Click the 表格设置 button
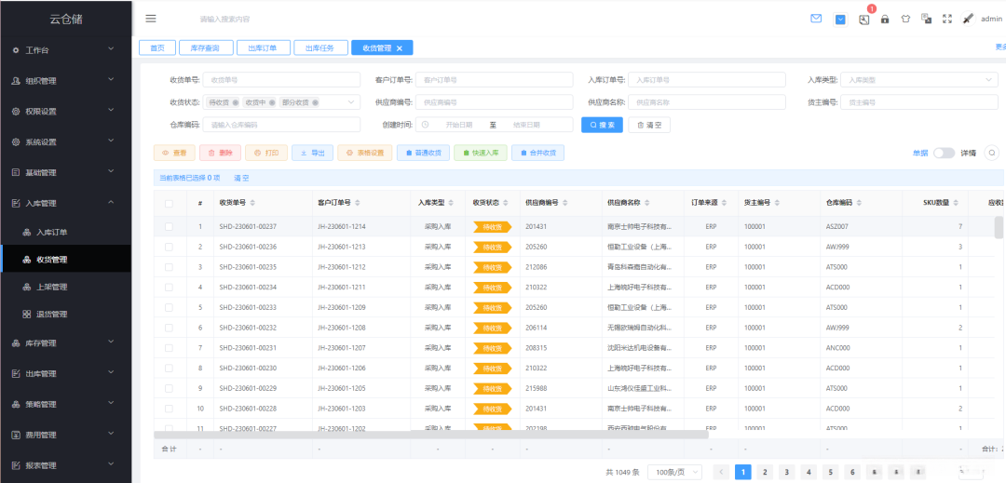The height and width of the screenshot is (483, 1006). tap(364, 153)
